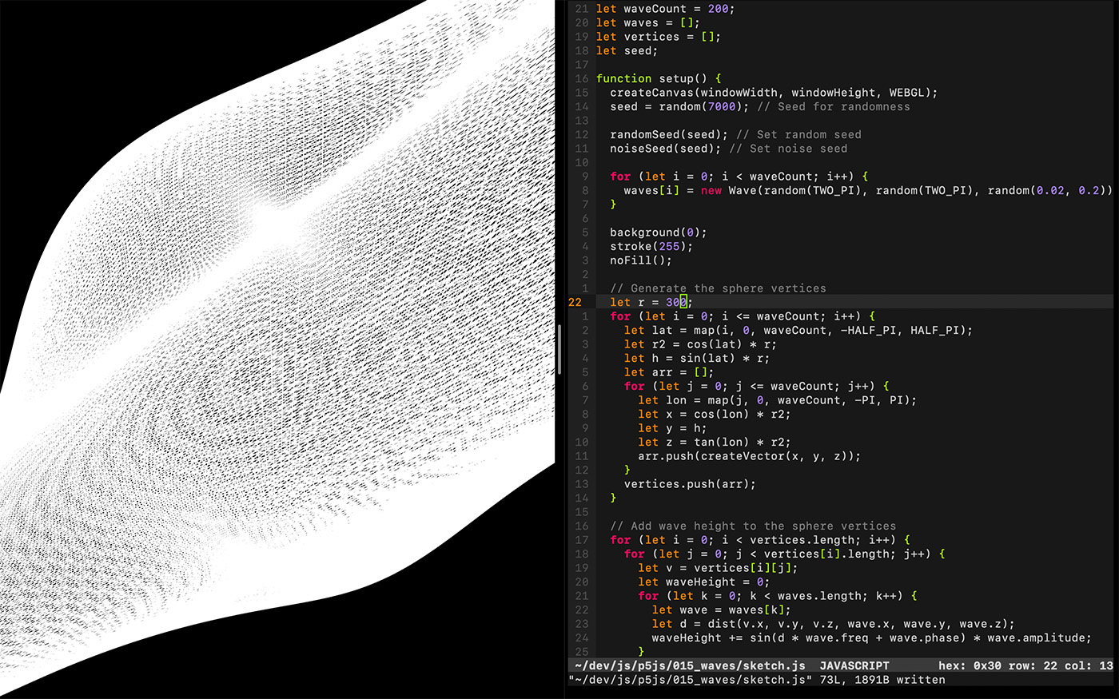
Task: Click the vertices.push(arr) line
Action: tap(690, 484)
